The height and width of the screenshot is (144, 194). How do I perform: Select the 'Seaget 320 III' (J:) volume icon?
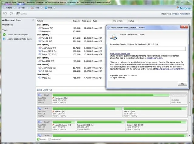coord(40,54)
